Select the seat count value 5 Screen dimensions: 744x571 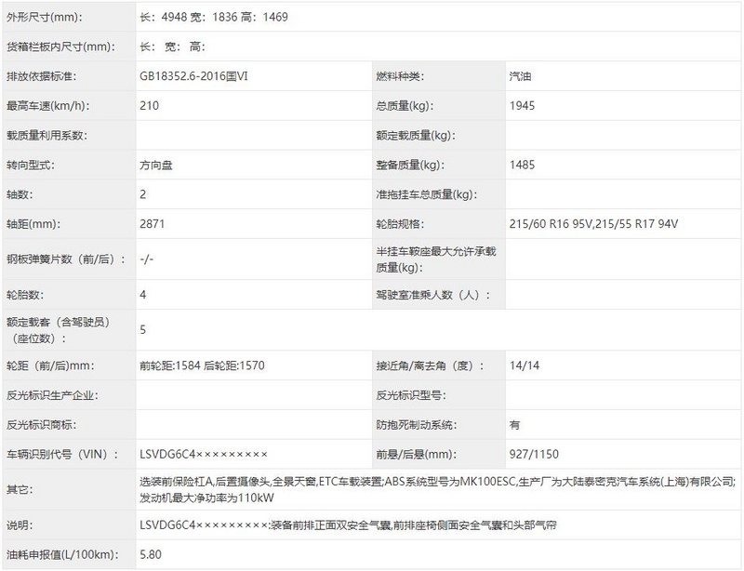[143, 330]
